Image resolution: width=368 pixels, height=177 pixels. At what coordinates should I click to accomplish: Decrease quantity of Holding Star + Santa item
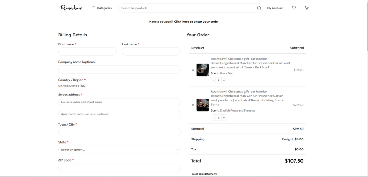(x=213, y=118)
